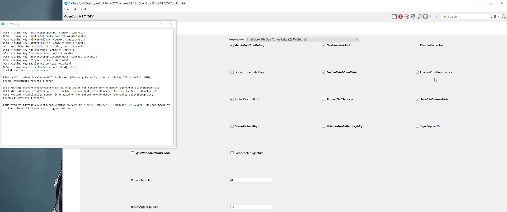Open the Edit menu
The width and height of the screenshot is (507, 212).
75,9
